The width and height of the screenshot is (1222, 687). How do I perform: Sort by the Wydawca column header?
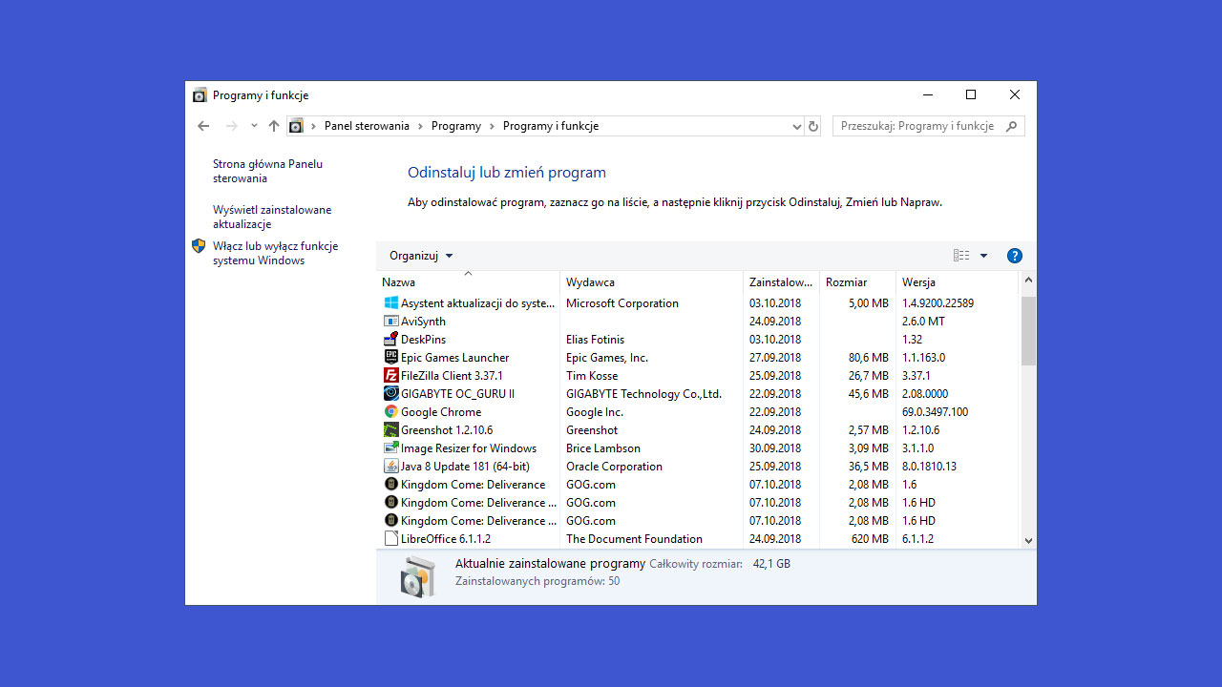(652, 282)
